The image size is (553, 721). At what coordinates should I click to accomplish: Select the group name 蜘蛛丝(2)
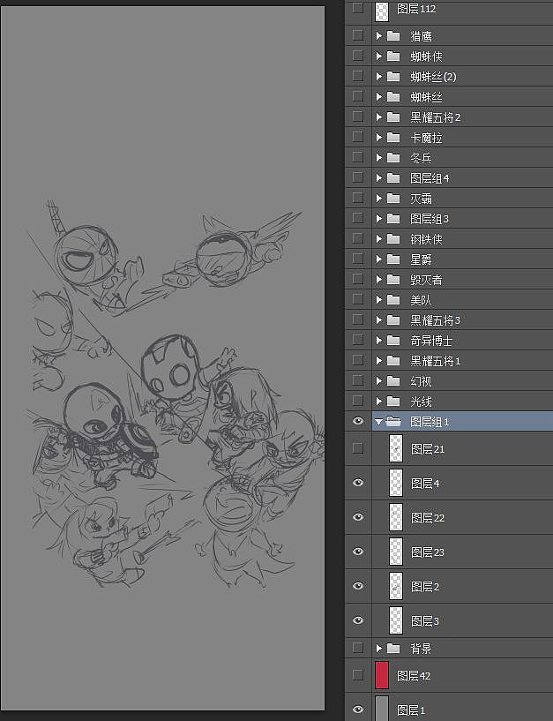433,77
